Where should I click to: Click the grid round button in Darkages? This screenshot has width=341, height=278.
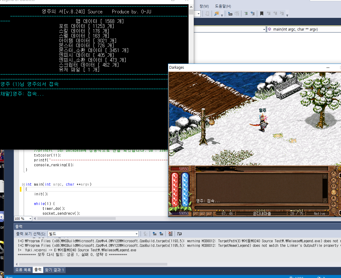coord(334,210)
